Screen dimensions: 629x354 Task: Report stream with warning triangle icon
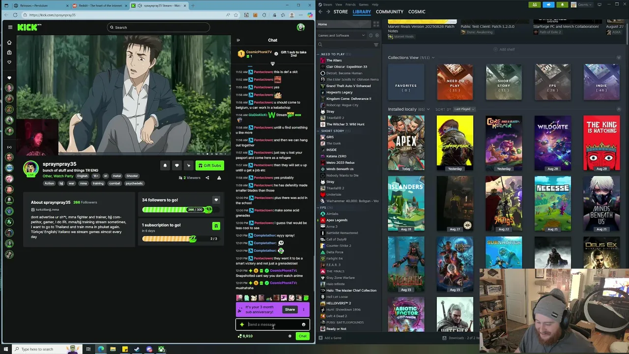tap(219, 178)
